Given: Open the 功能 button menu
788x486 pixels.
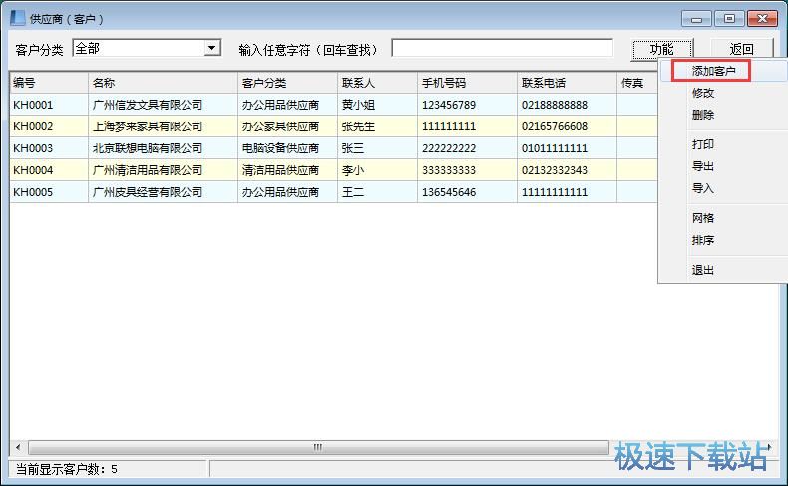Looking at the screenshot, I should 661,49.
